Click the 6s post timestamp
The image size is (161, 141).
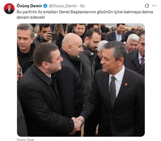click(83, 6)
